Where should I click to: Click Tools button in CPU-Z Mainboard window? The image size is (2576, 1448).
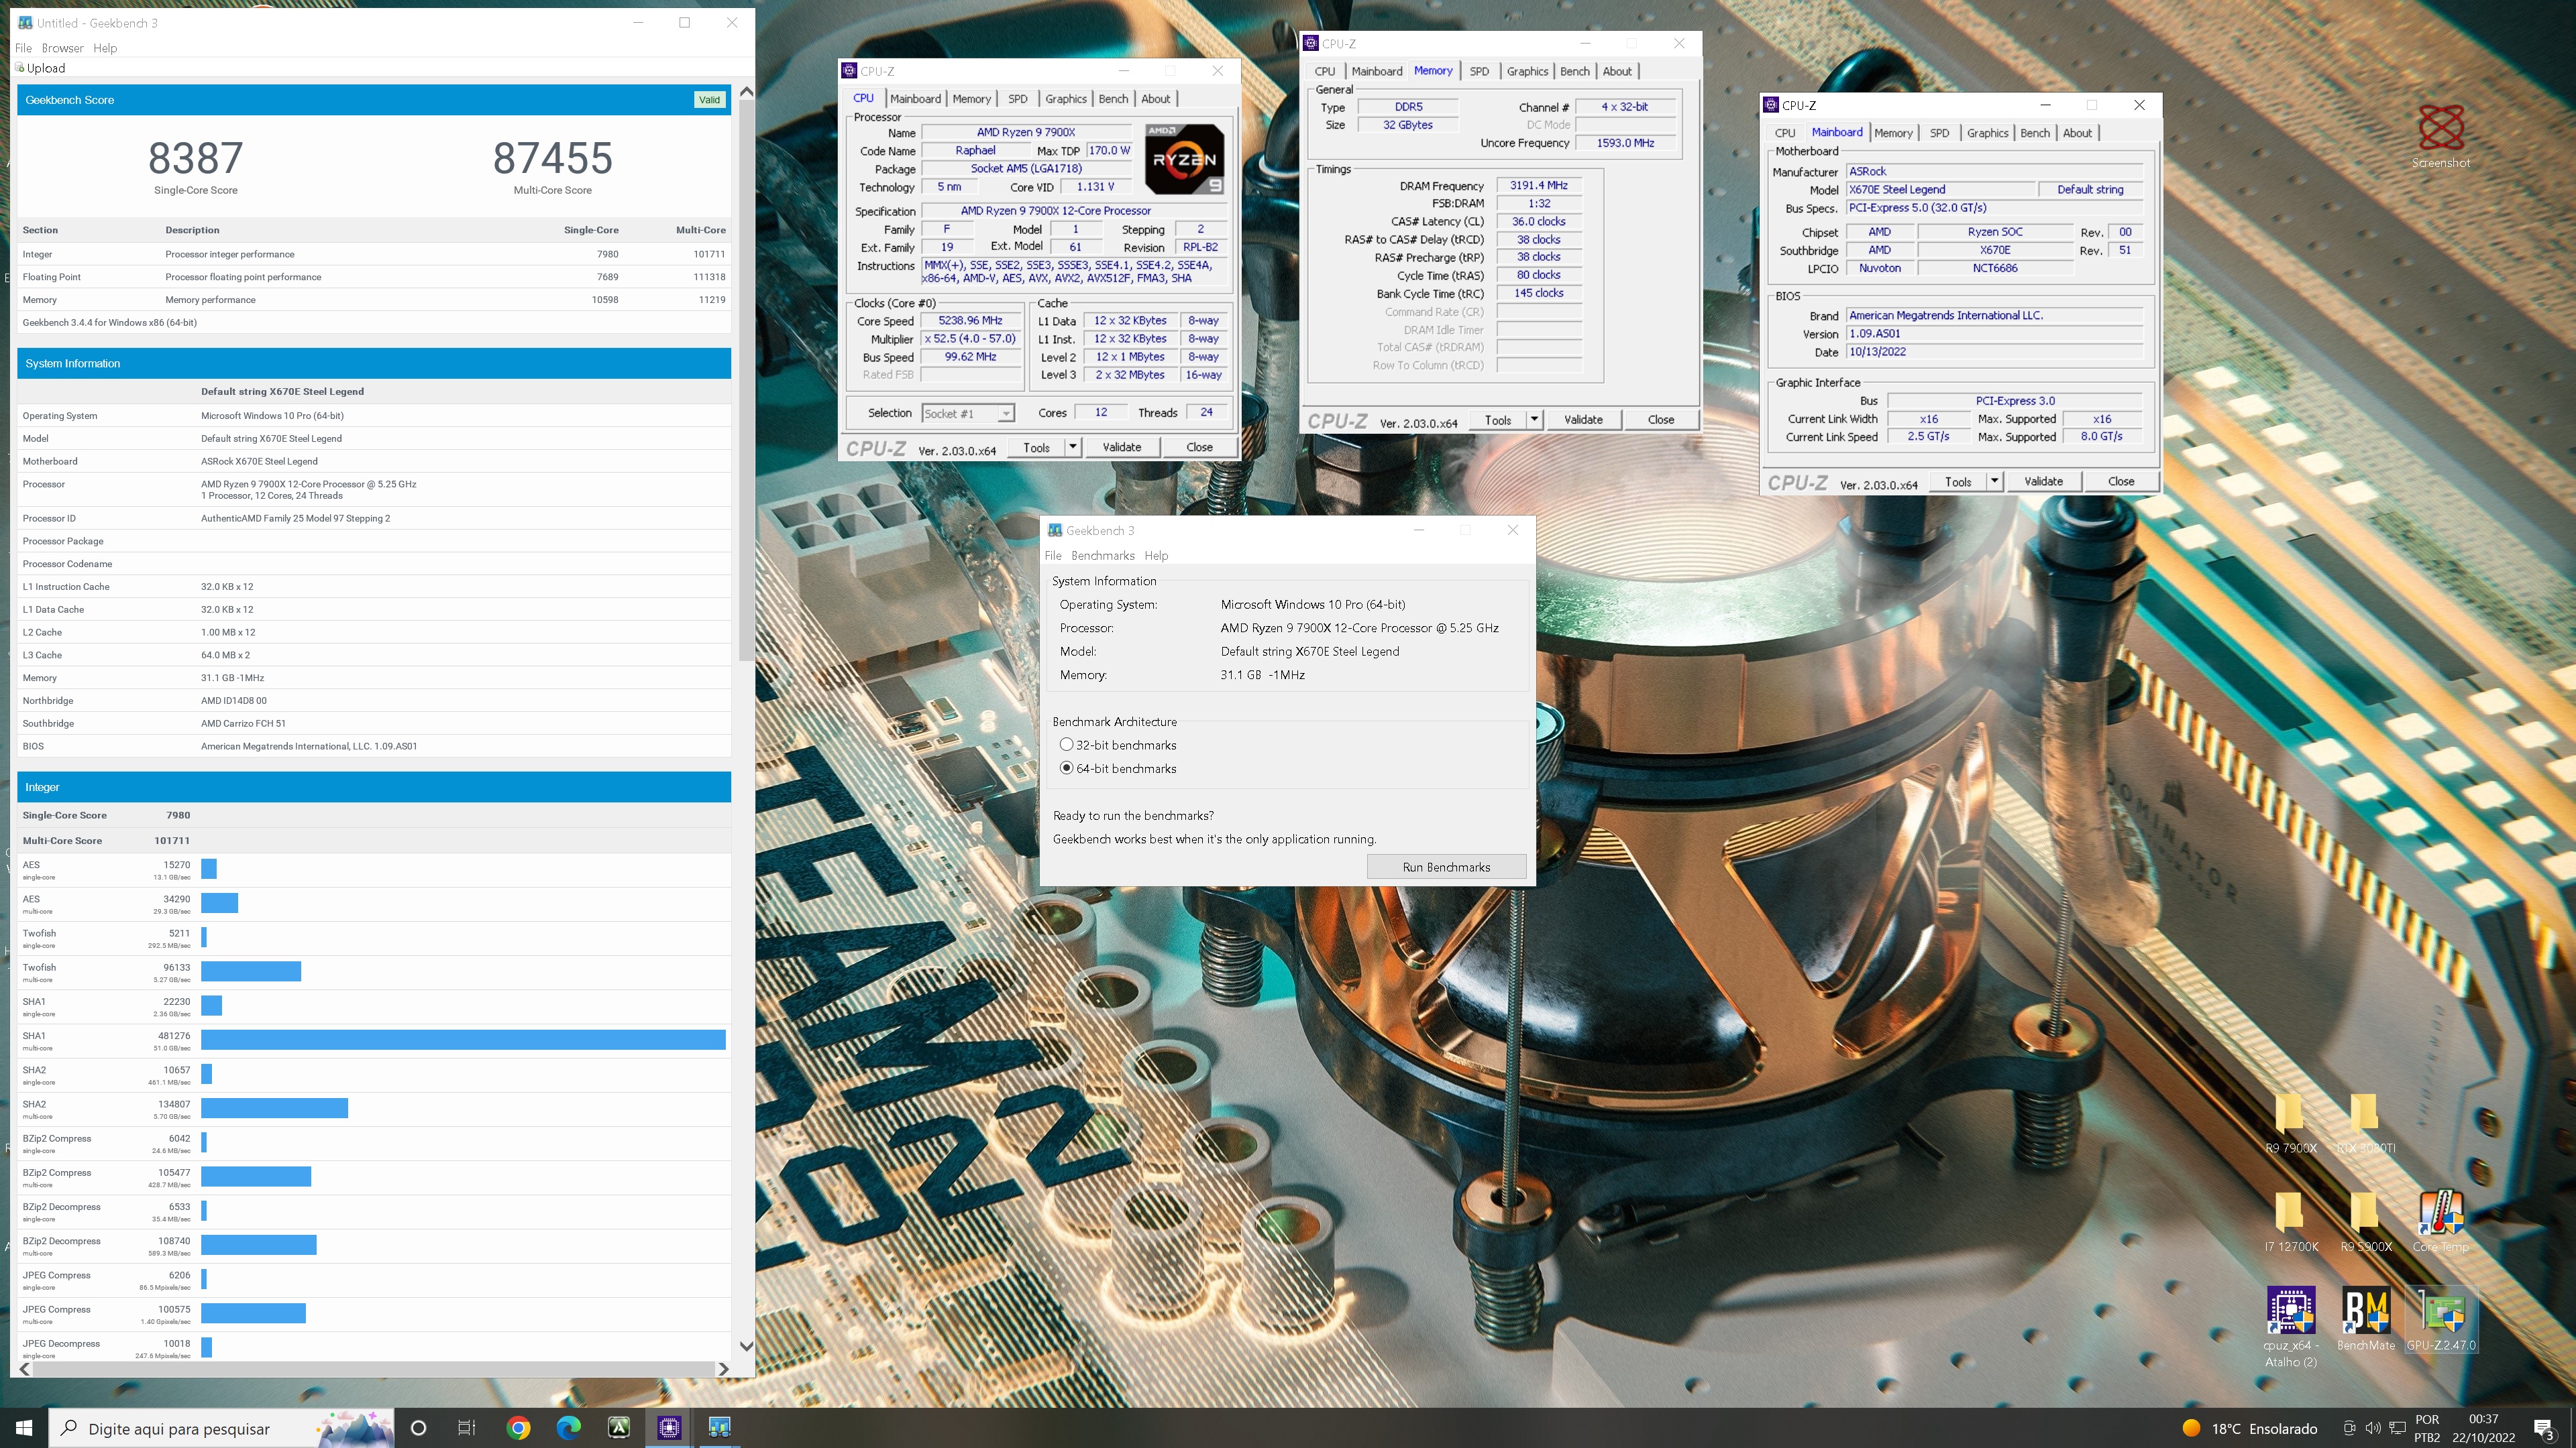pos(1958,481)
